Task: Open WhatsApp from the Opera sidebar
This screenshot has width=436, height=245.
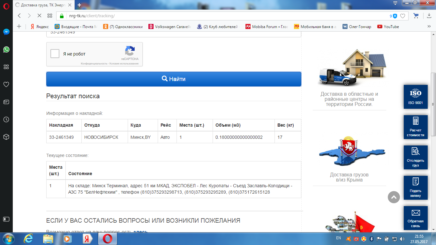Action: [x=6, y=49]
